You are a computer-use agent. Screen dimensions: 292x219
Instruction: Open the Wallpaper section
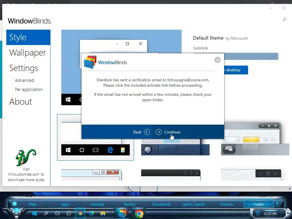coord(28,53)
